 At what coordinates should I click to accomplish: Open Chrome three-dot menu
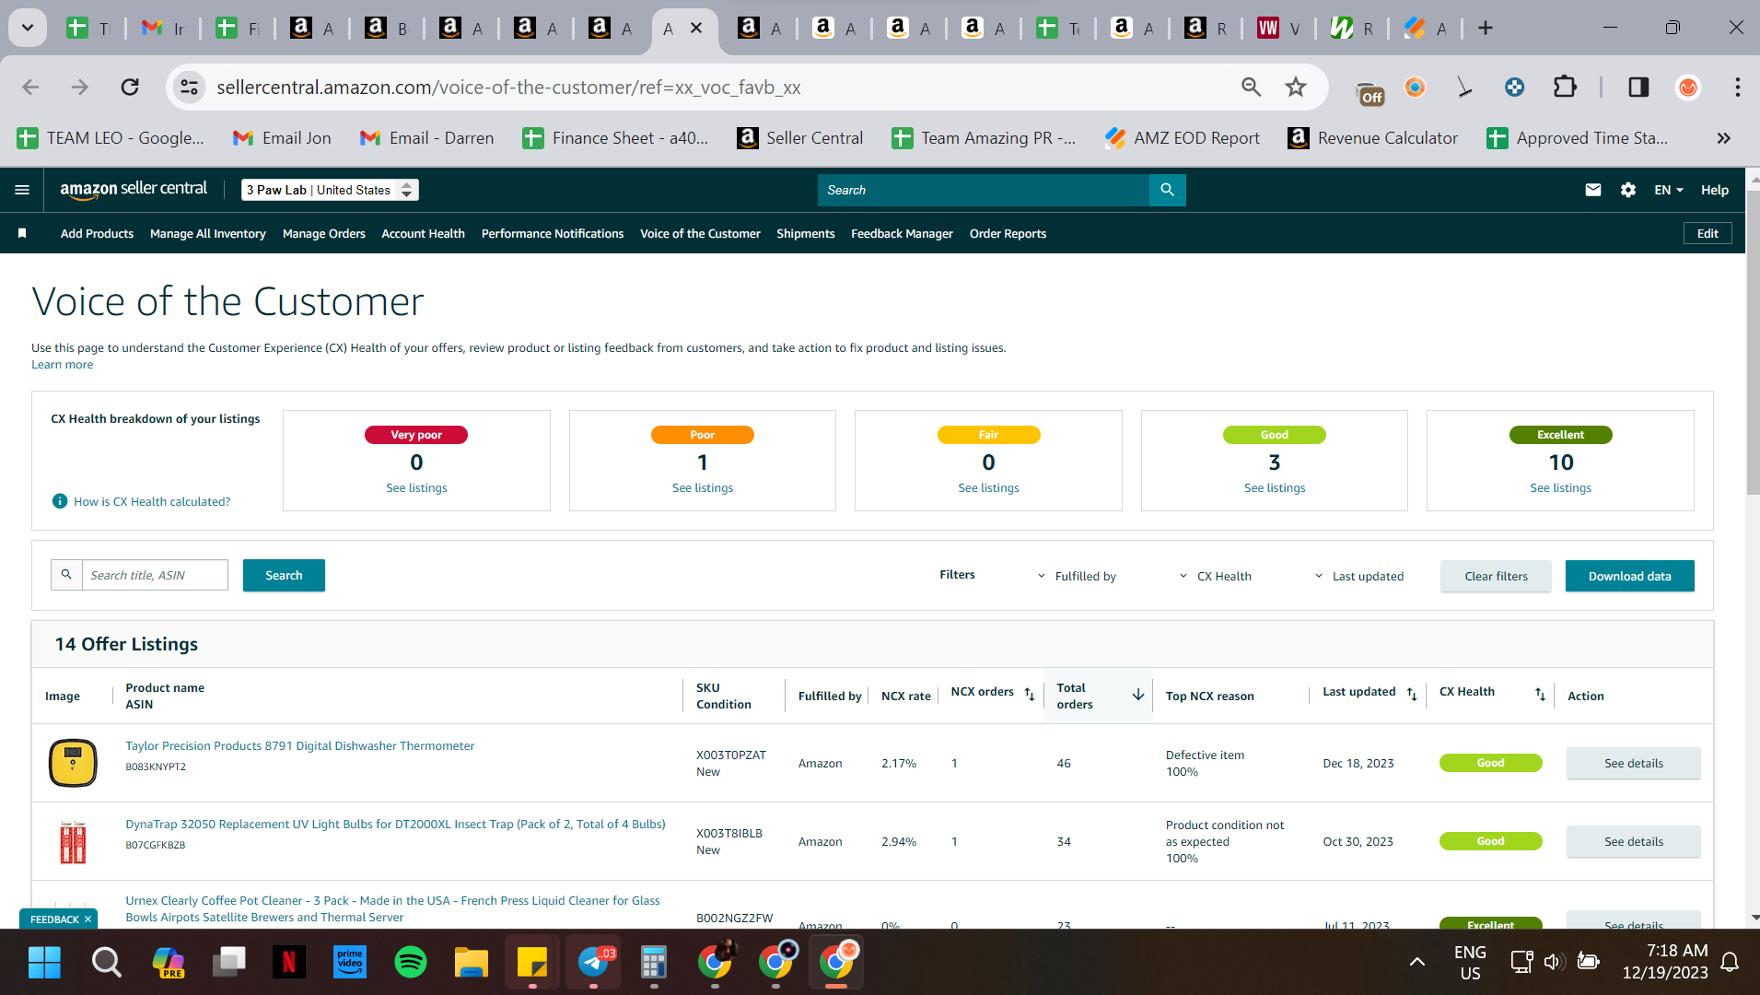click(1737, 87)
